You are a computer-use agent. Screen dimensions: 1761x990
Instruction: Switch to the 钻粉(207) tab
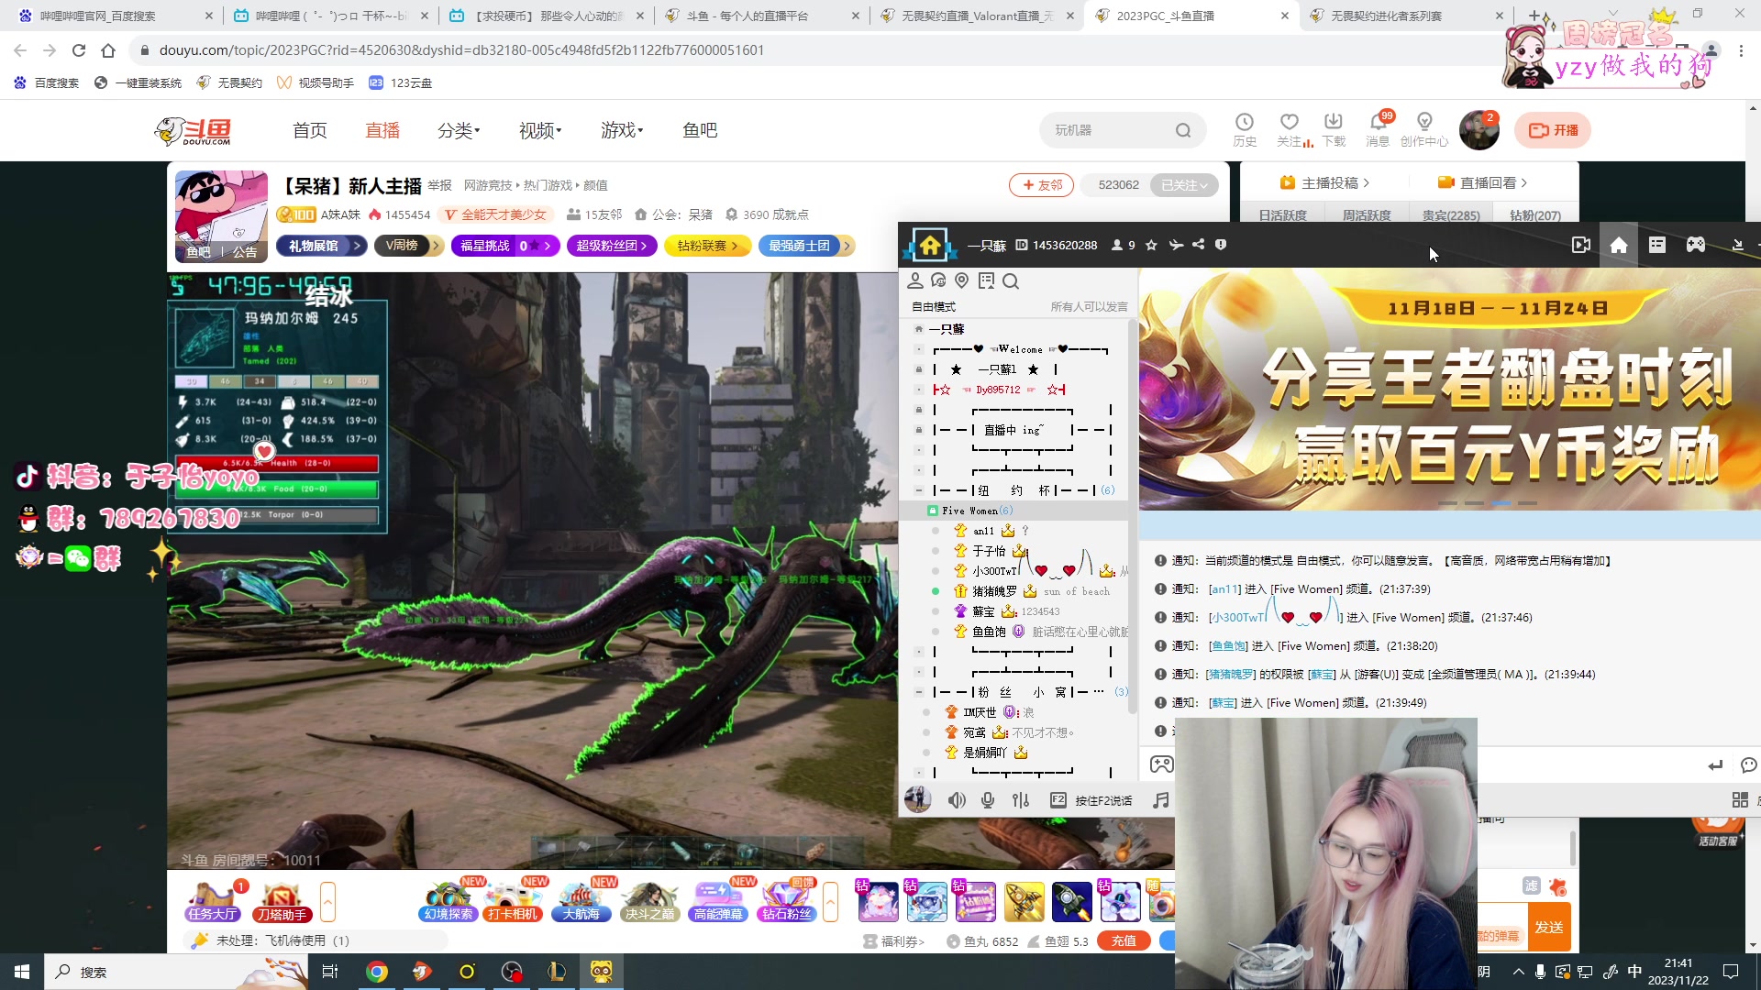click(x=1535, y=215)
